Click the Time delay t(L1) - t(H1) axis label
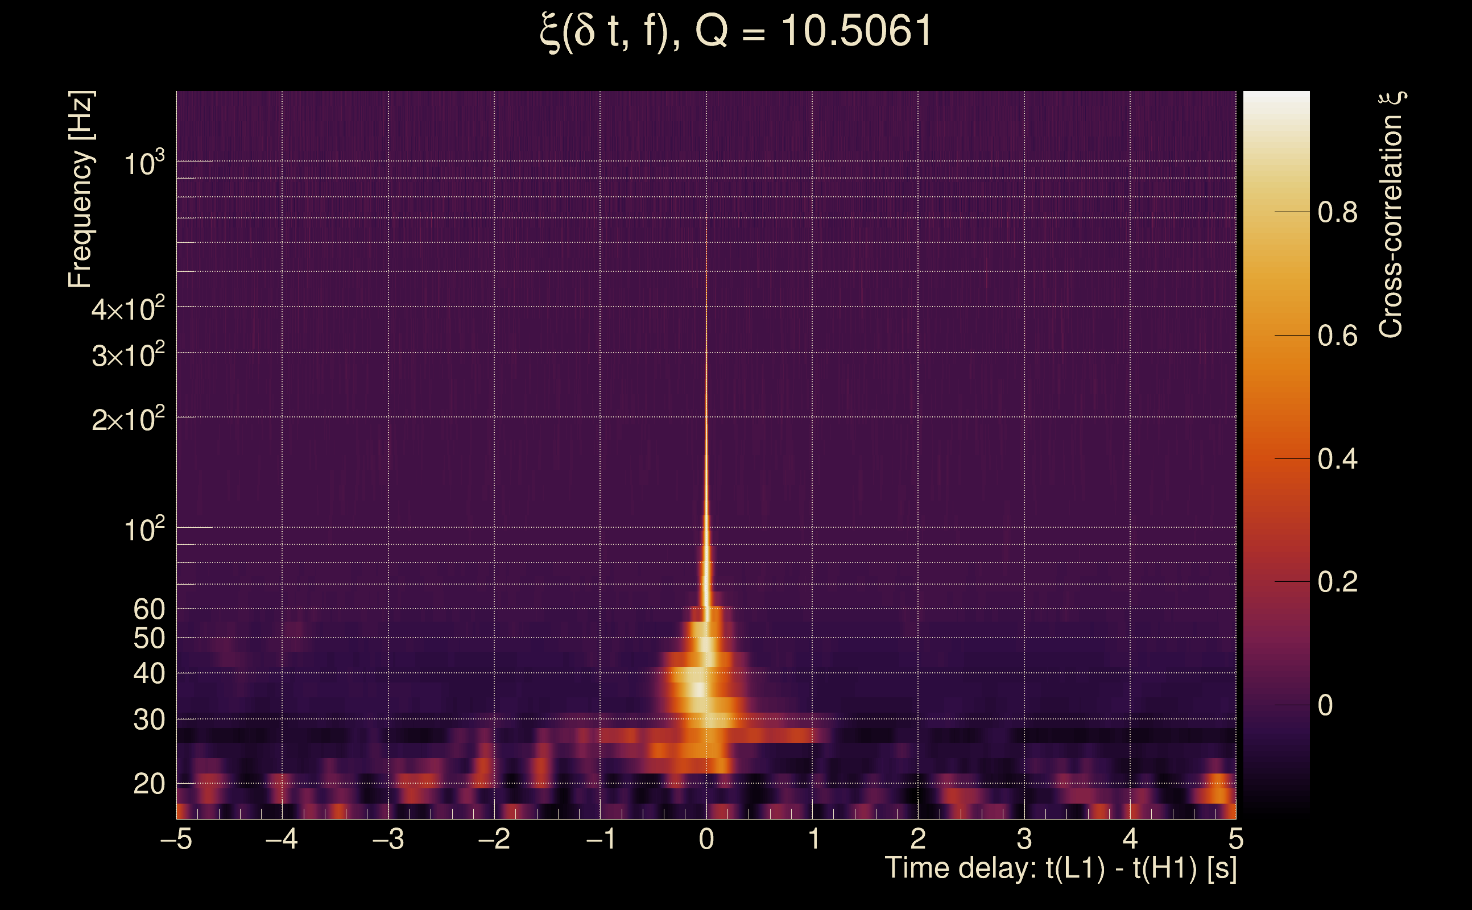 [x=1060, y=868]
